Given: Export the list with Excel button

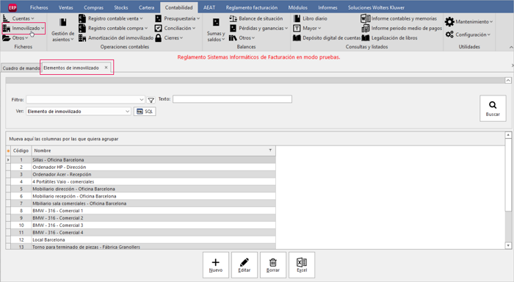Looking at the screenshot, I should click(x=302, y=265).
